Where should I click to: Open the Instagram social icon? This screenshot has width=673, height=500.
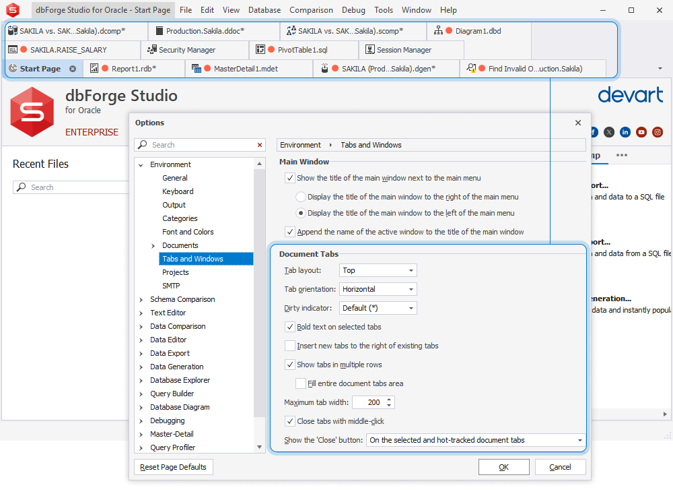tap(658, 132)
